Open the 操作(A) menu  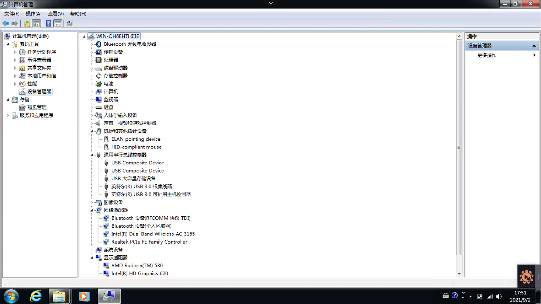click(x=34, y=14)
